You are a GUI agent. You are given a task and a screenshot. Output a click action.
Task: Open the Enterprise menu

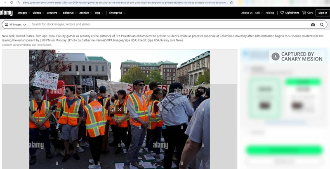(117, 13)
